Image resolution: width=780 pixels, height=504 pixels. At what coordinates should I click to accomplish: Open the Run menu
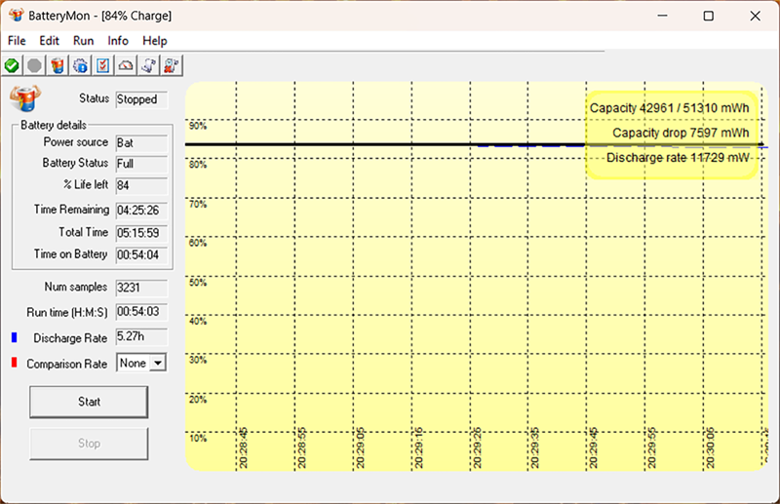[84, 41]
